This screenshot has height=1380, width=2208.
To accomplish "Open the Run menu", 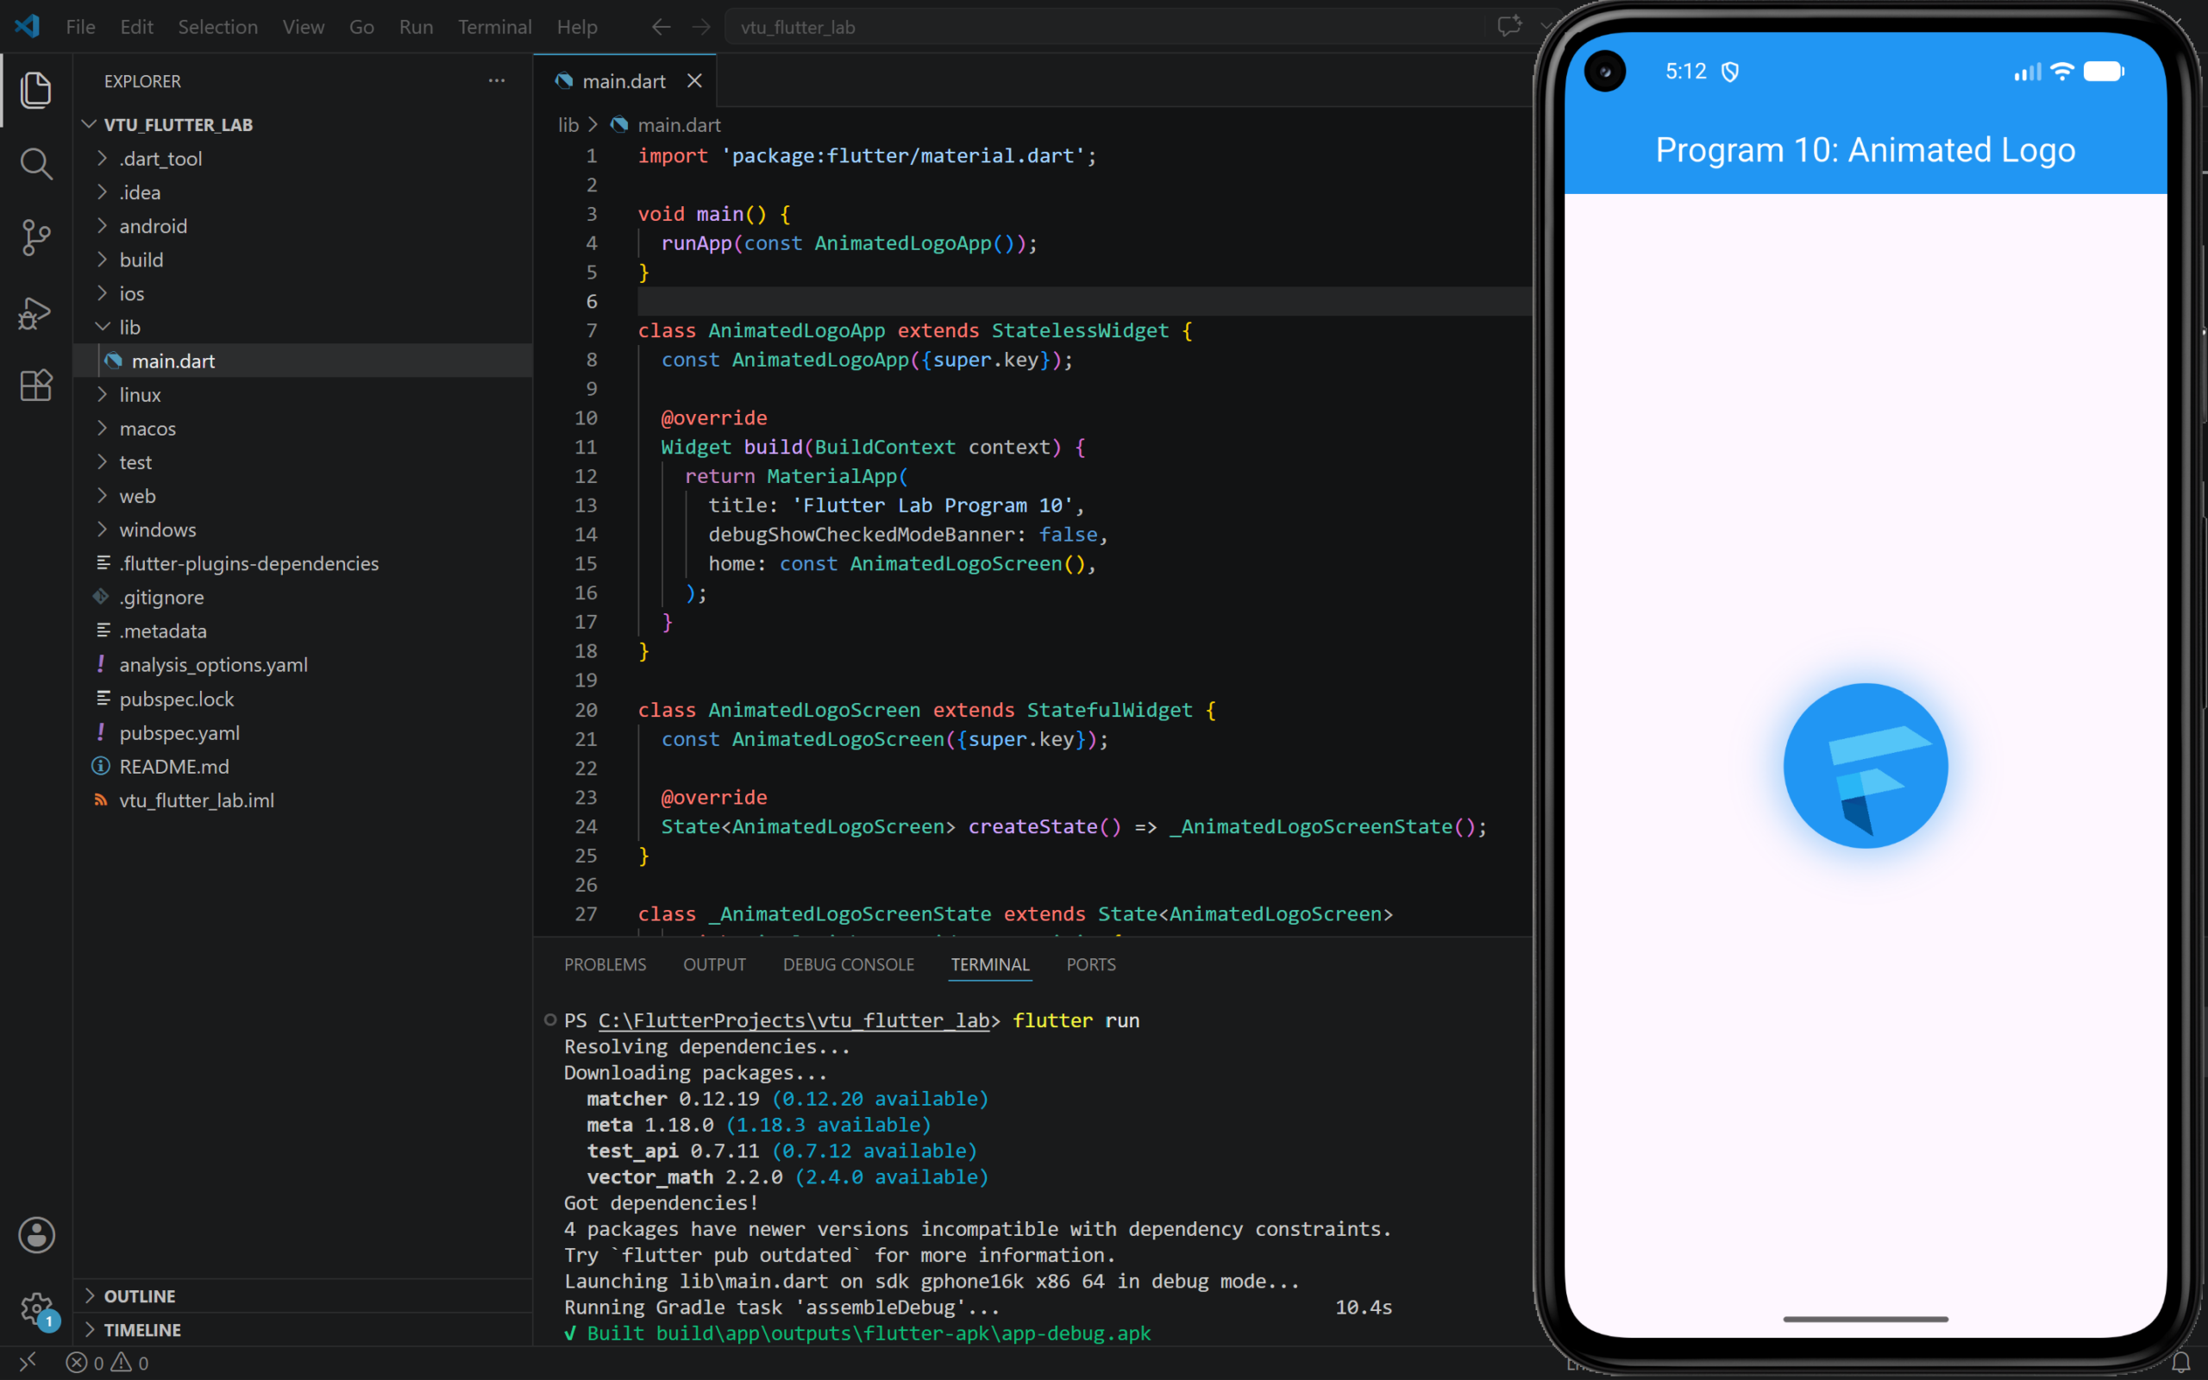I will pyautogui.click(x=416, y=28).
